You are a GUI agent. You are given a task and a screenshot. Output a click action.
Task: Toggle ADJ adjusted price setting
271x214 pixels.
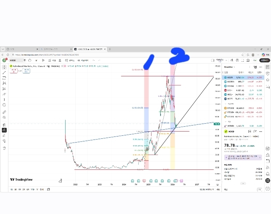[218, 189]
